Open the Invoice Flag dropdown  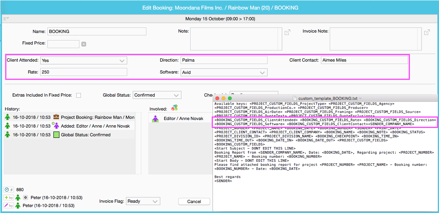(x=143, y=201)
